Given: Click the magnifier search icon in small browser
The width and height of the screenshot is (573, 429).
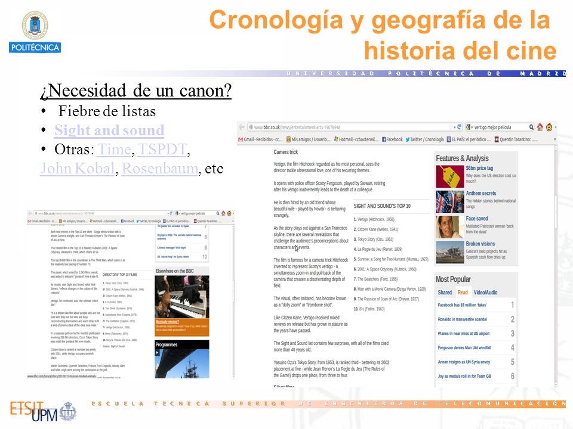Looking at the screenshot, I should coord(218,213).
